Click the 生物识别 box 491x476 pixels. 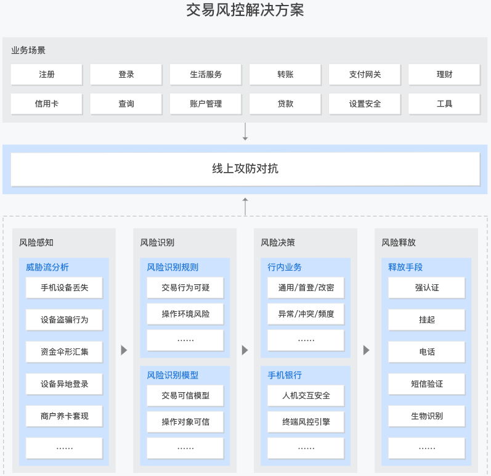point(427,416)
